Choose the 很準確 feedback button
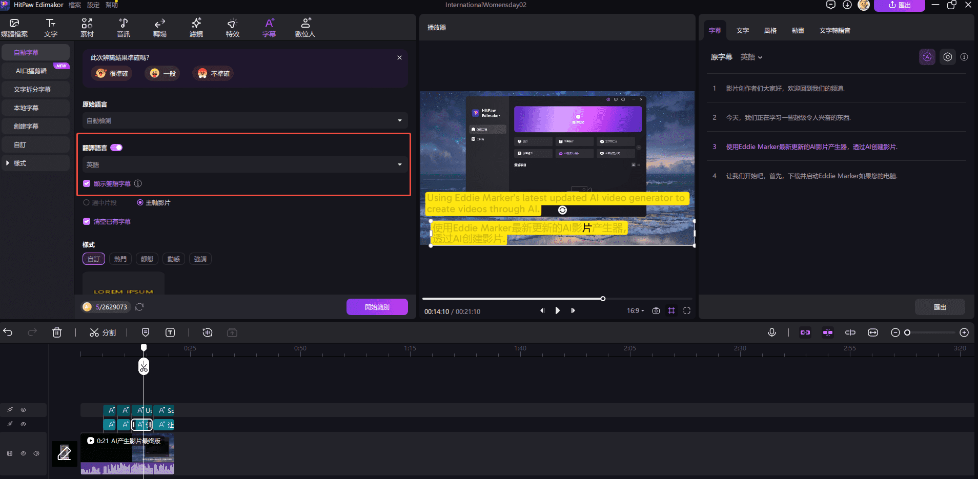This screenshot has height=479, width=978. click(x=112, y=73)
